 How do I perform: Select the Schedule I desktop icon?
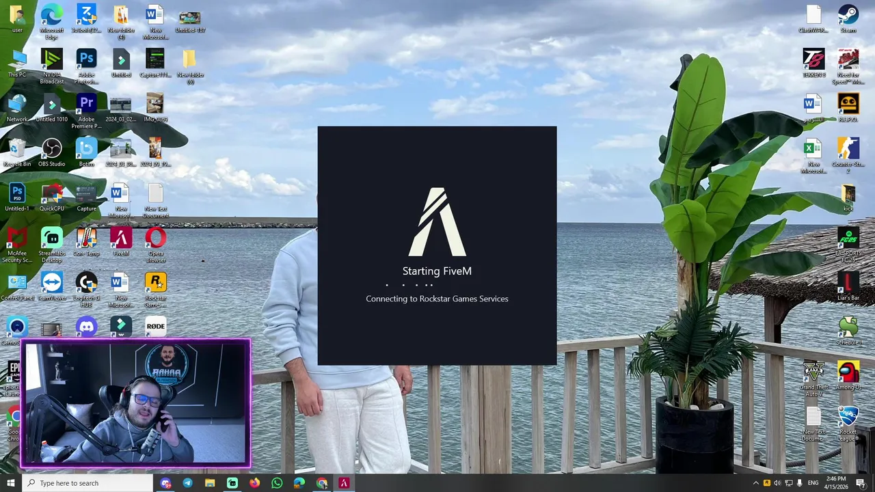[848, 331]
